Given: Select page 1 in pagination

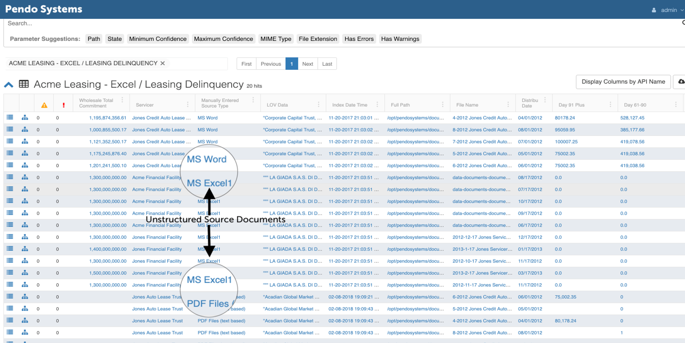Looking at the screenshot, I should 291,64.
